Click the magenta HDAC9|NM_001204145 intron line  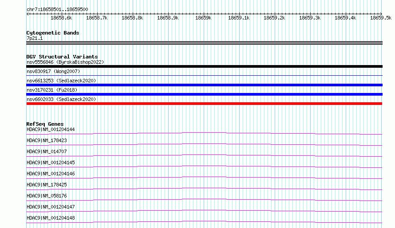click(204, 166)
